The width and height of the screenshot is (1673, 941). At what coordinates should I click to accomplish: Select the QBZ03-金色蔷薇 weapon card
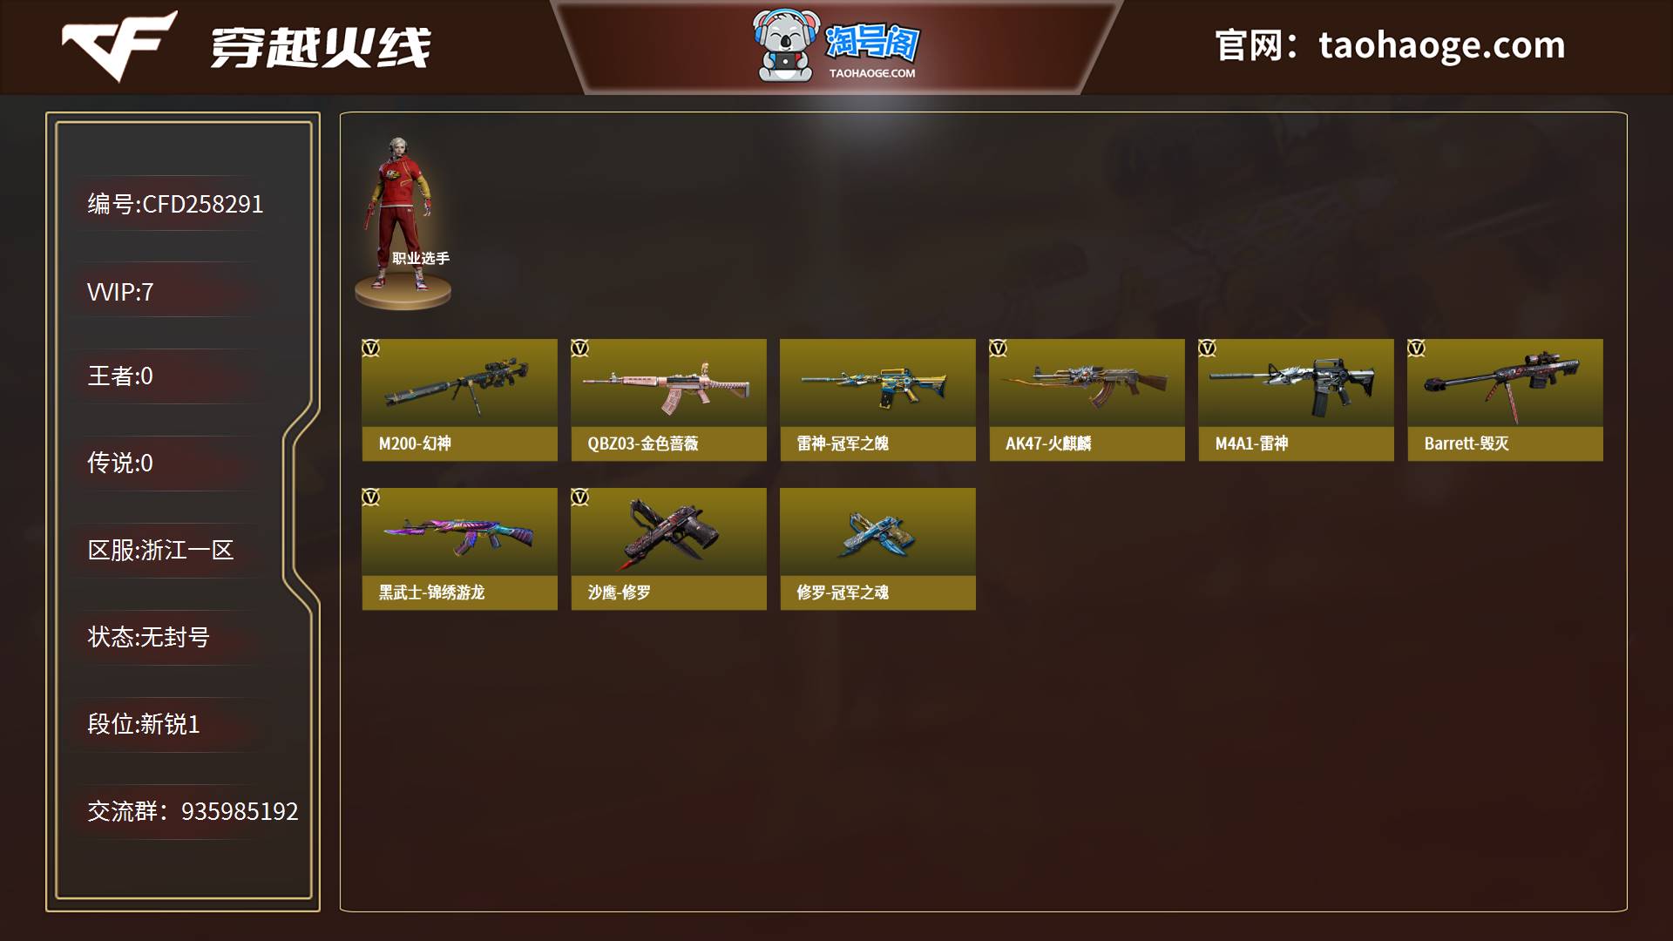tap(668, 400)
